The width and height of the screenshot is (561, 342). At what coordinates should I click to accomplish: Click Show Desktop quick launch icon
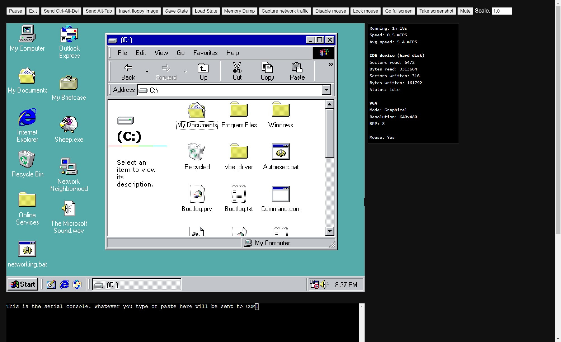51,284
